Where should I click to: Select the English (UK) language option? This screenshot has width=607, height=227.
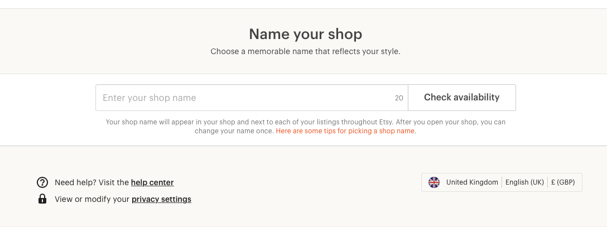click(x=524, y=182)
